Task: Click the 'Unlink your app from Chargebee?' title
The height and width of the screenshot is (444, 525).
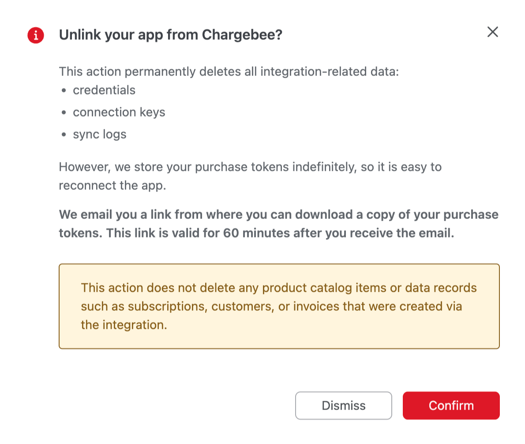Action: click(x=170, y=35)
